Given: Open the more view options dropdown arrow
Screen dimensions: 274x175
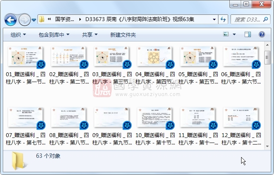Looking at the screenshot, I should pos(234,34).
